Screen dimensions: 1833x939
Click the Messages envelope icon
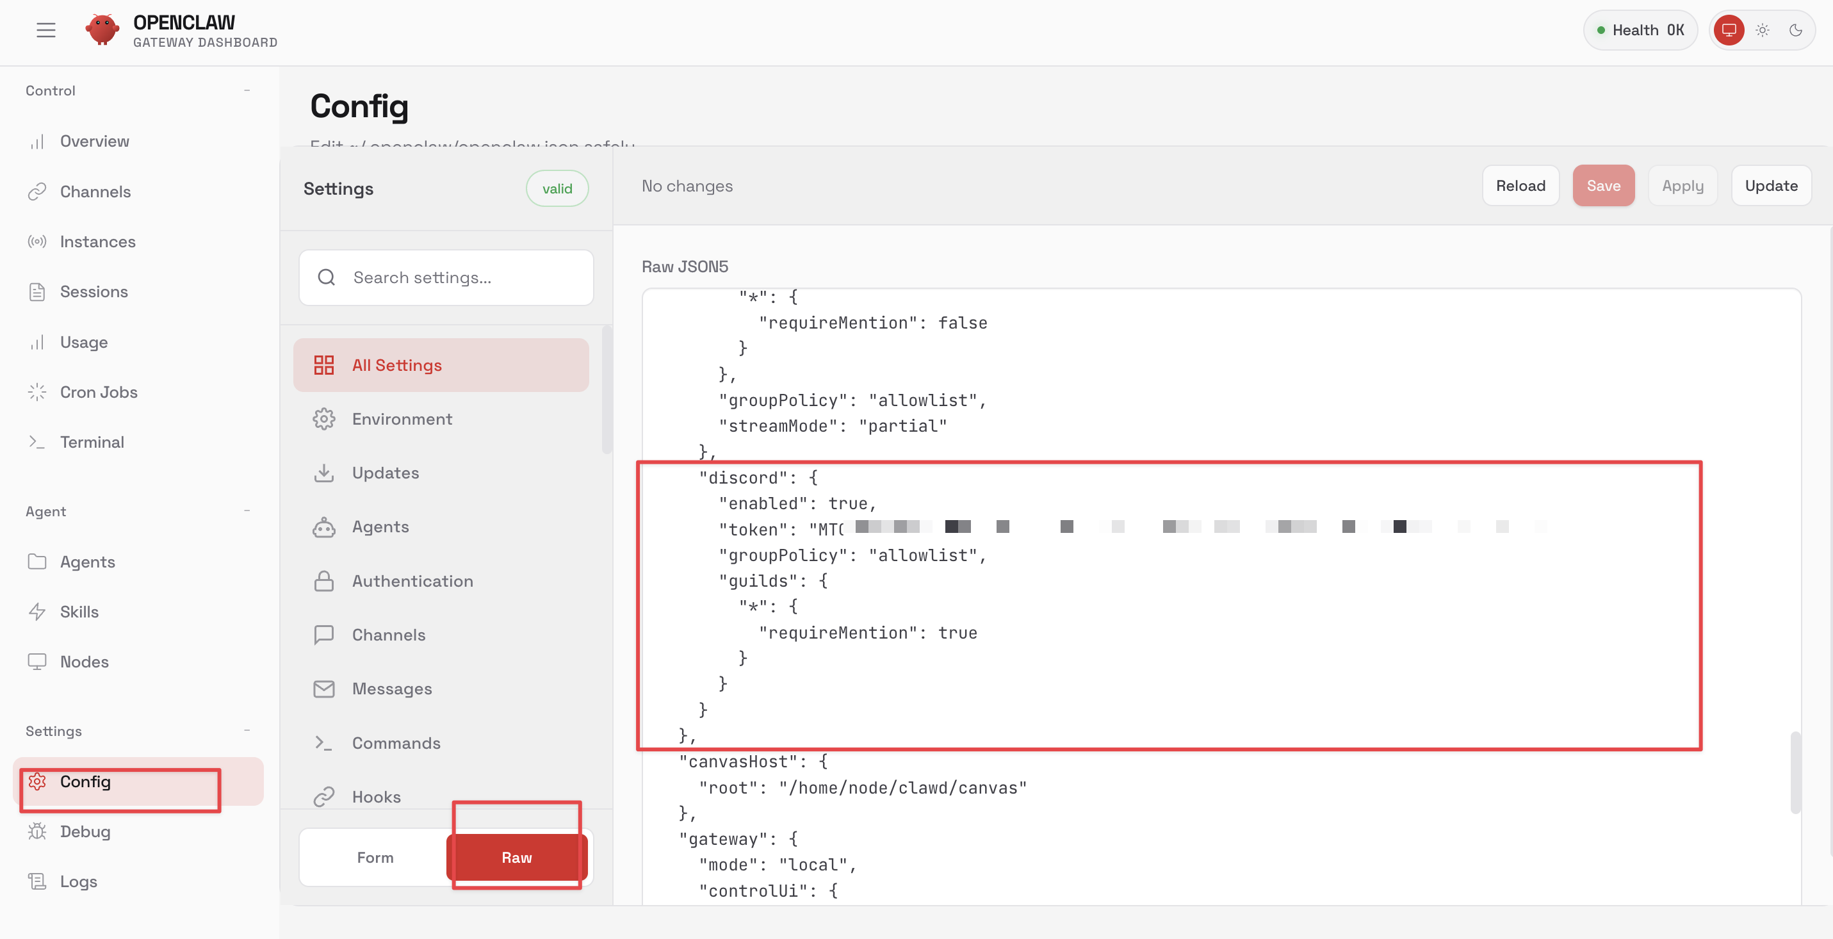pyautogui.click(x=324, y=689)
